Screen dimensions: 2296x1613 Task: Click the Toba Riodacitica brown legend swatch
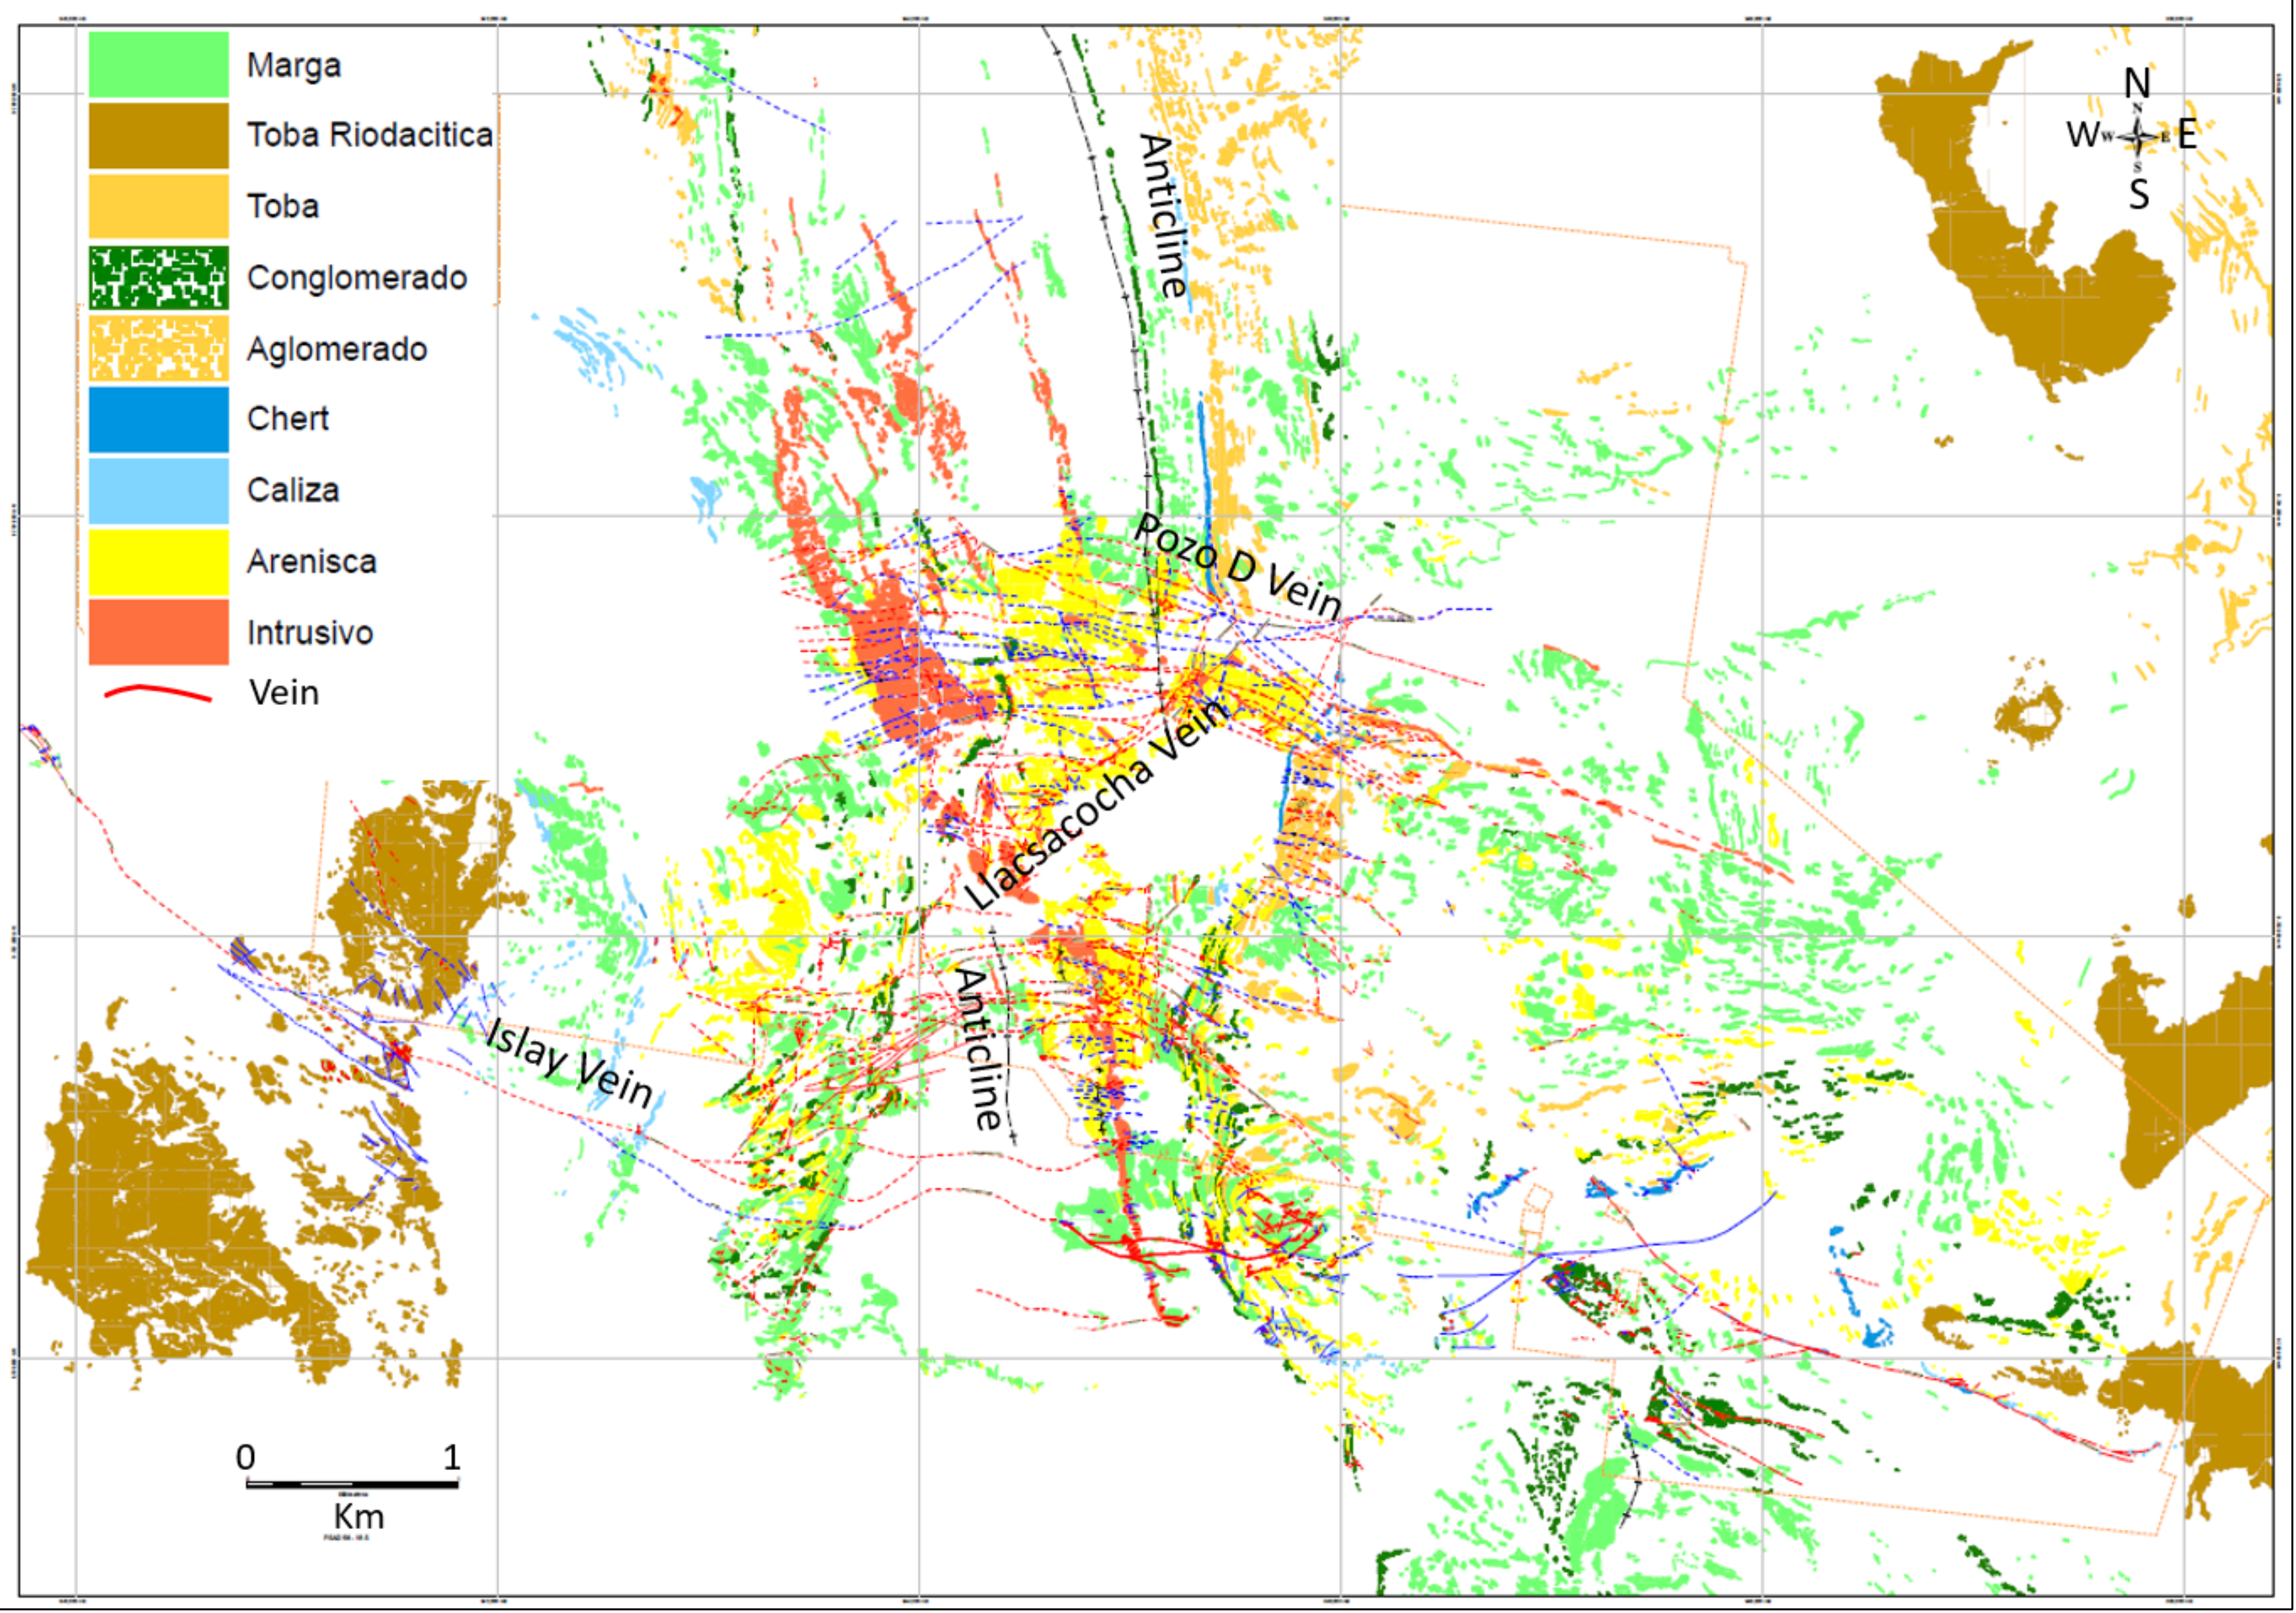coord(158,135)
